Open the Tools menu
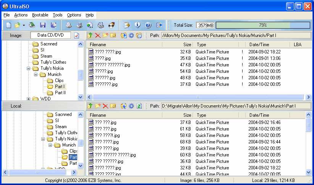Image resolution: width=314 pixels, height=185 pixels. pyautogui.click(x=58, y=15)
